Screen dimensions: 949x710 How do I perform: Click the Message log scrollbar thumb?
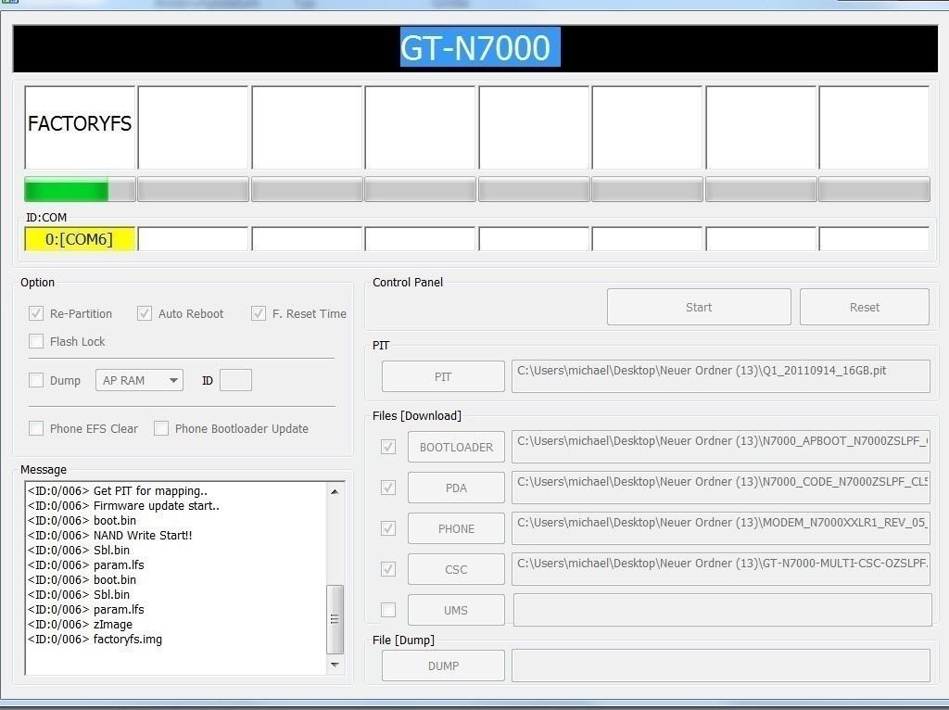pyautogui.click(x=335, y=619)
